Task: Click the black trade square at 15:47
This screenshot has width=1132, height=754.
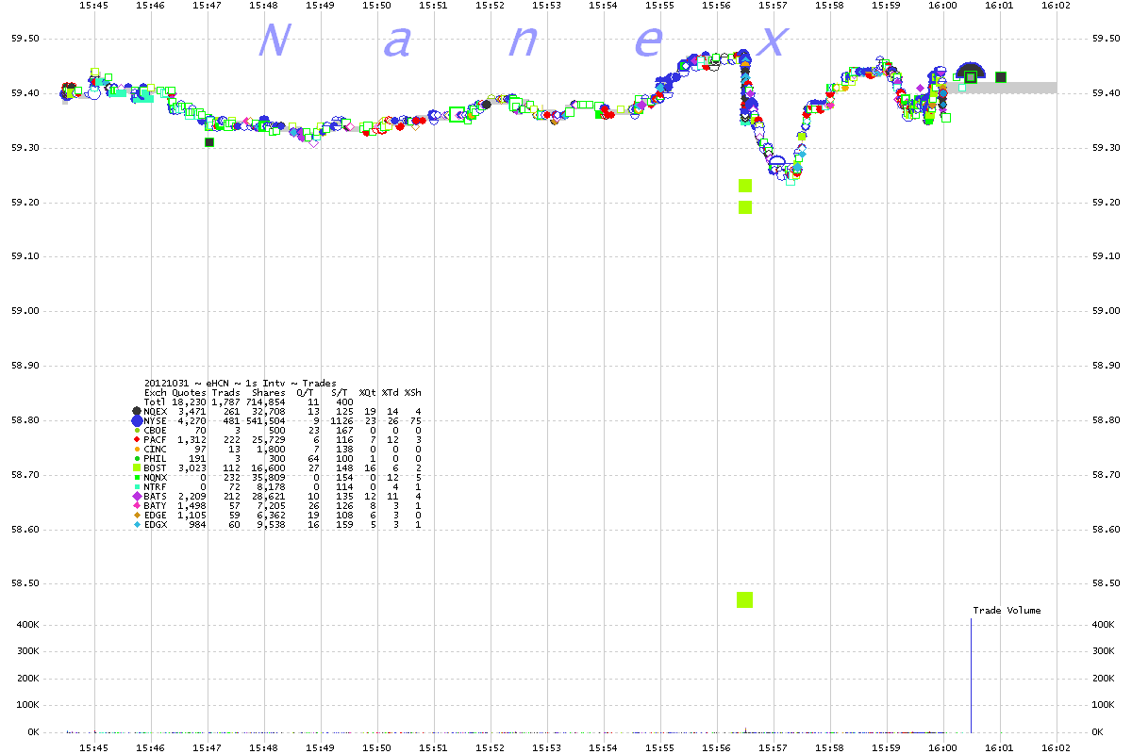Action: pyautogui.click(x=209, y=142)
